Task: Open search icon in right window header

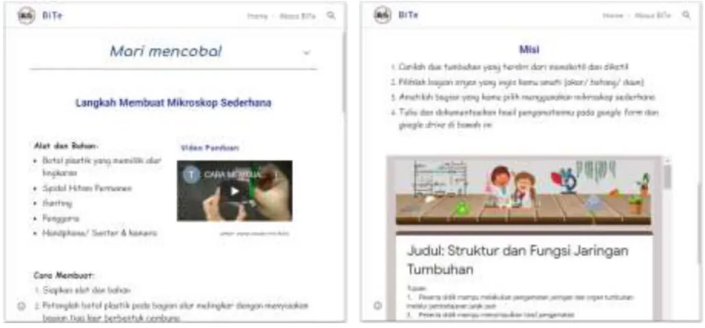Action: pos(686,15)
